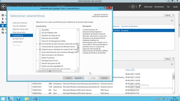Open the Windows Start button

(3, 99)
